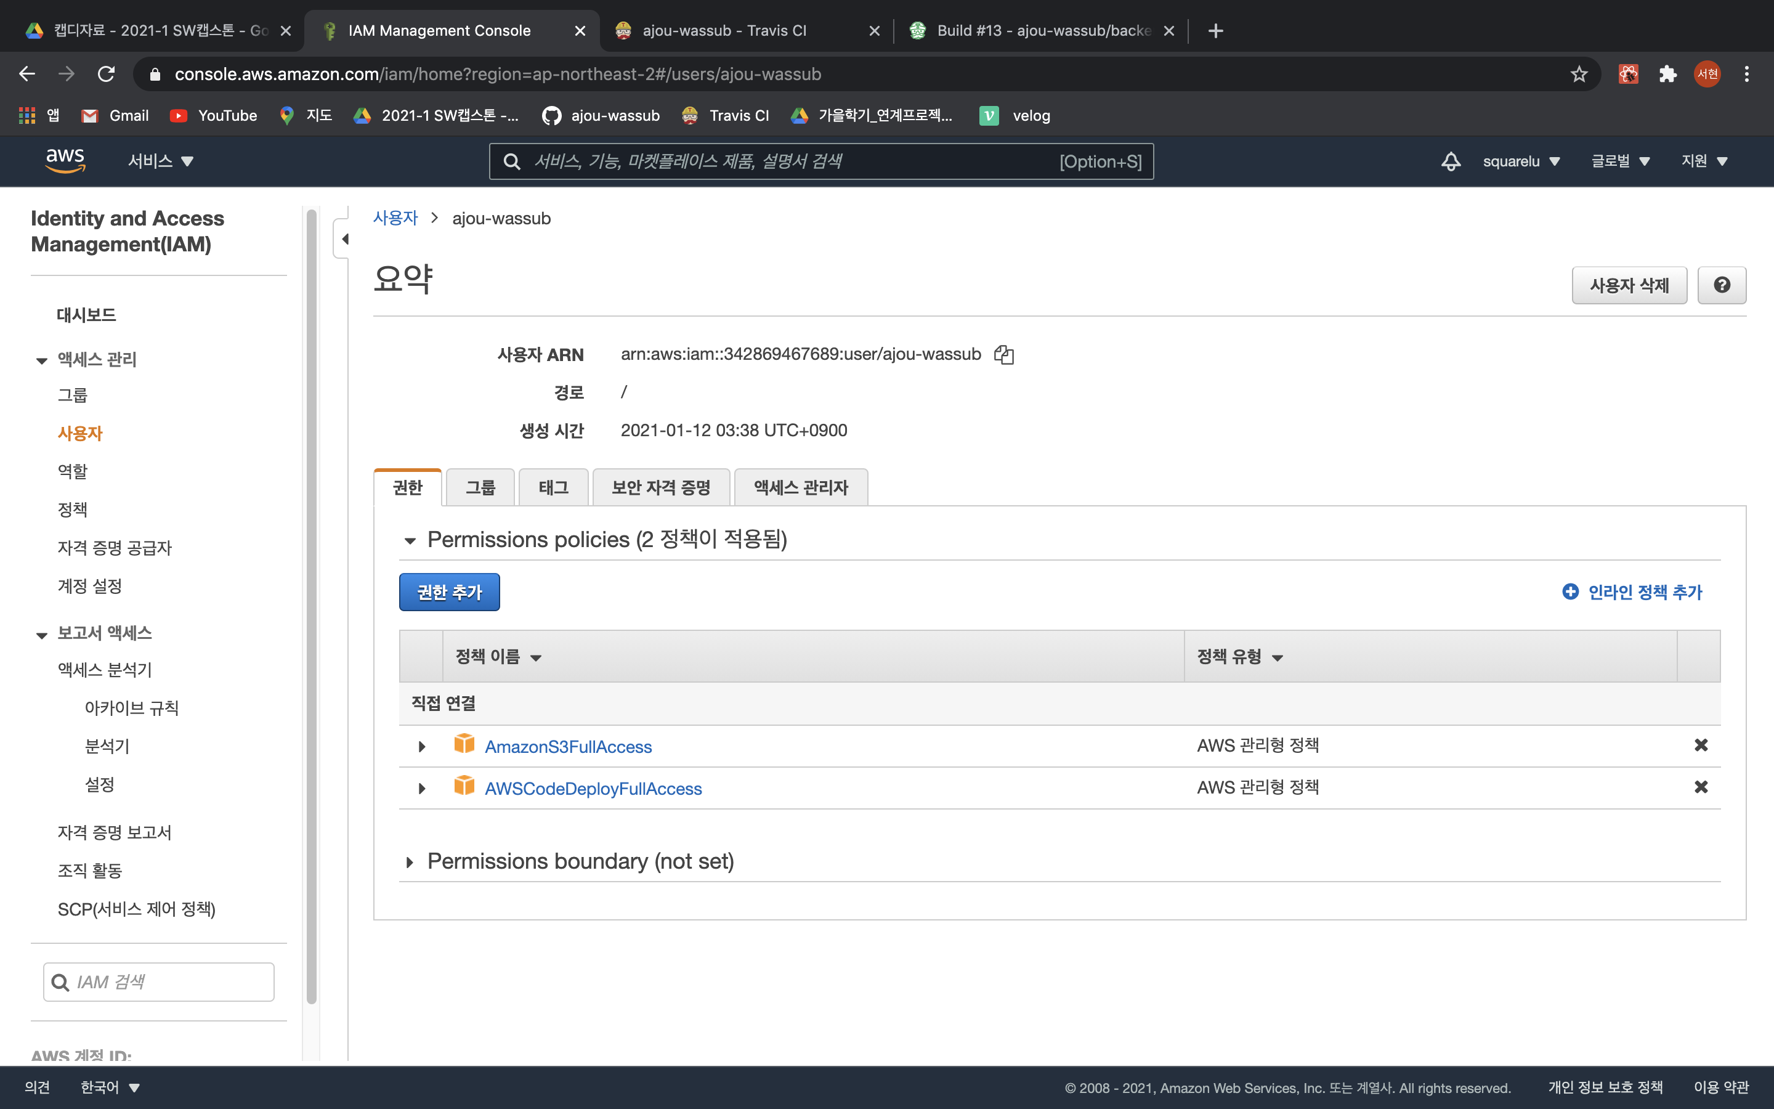The height and width of the screenshot is (1109, 1774).
Task: Click the sidebar vertical scrollbar
Action: [312, 606]
